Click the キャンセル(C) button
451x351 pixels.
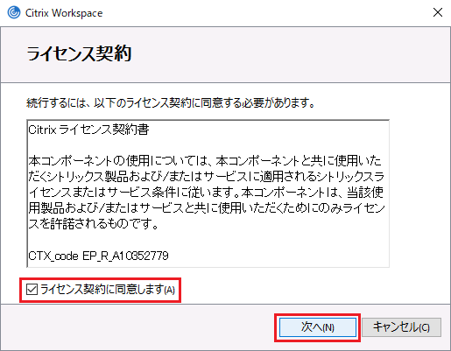[401, 327]
